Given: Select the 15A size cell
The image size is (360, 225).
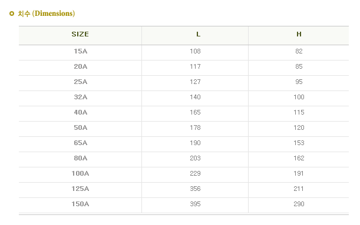Looking at the screenshot, I should click(x=80, y=51).
